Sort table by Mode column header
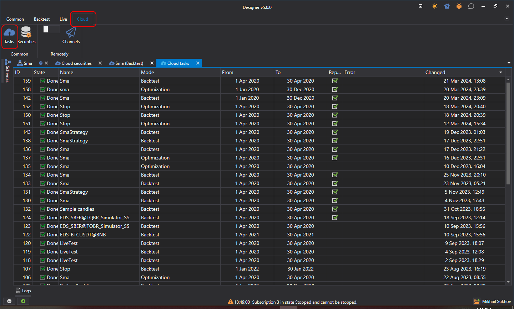 pyautogui.click(x=180, y=72)
